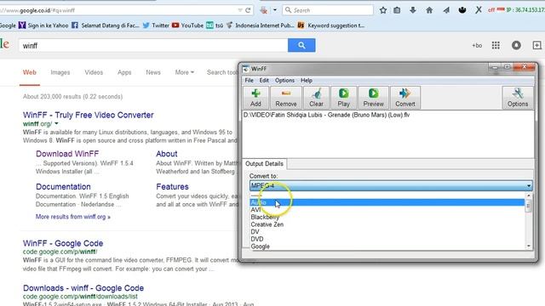545x306 pixels.
Task: Click the Clear list button in WinFF
Action: [316, 98]
